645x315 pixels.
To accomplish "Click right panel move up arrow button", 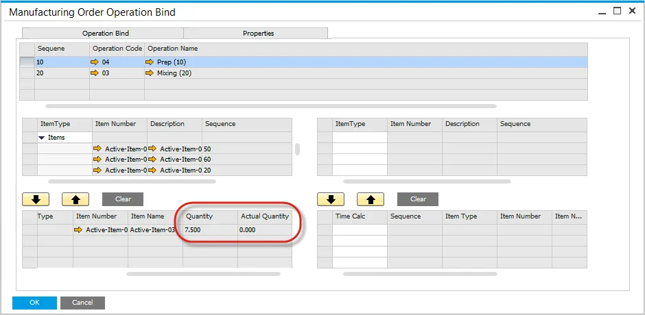I will coord(371,199).
